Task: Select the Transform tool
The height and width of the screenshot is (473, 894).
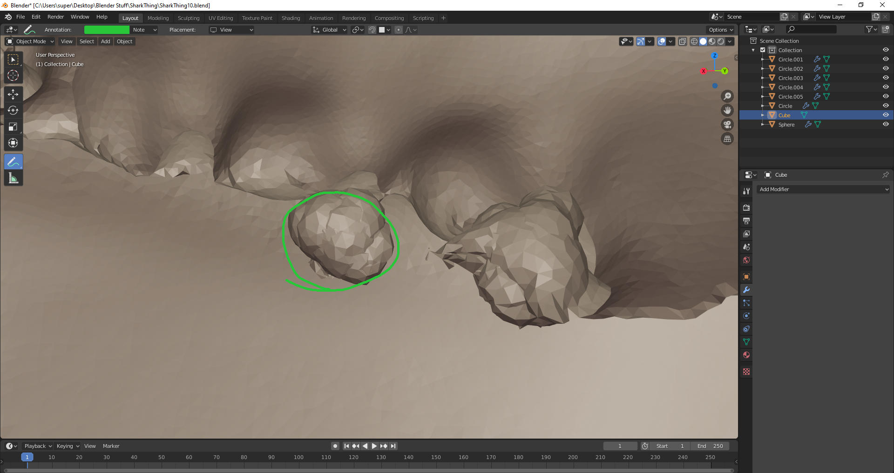Action: [13, 143]
